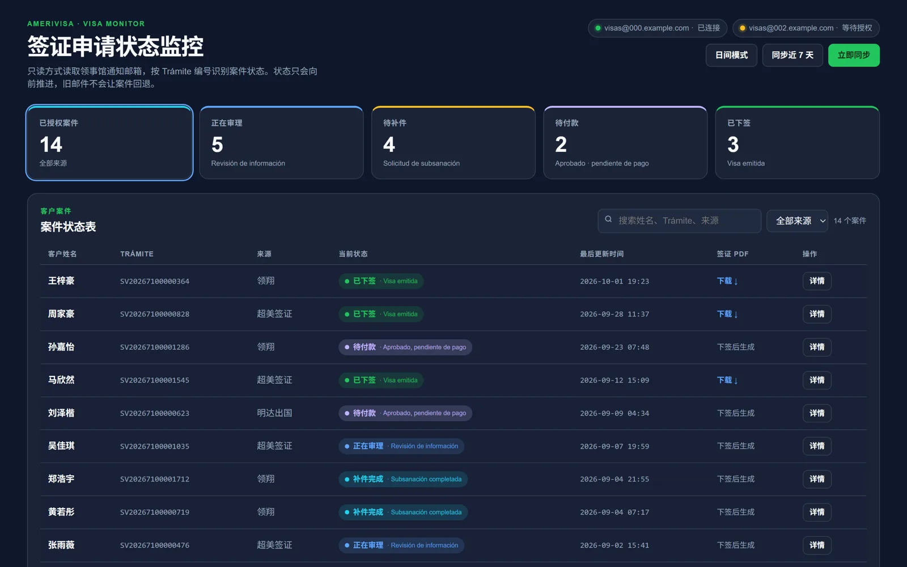Click the 最后更新时间 column header
Image resolution: width=907 pixels, height=567 pixels.
pyautogui.click(x=601, y=254)
